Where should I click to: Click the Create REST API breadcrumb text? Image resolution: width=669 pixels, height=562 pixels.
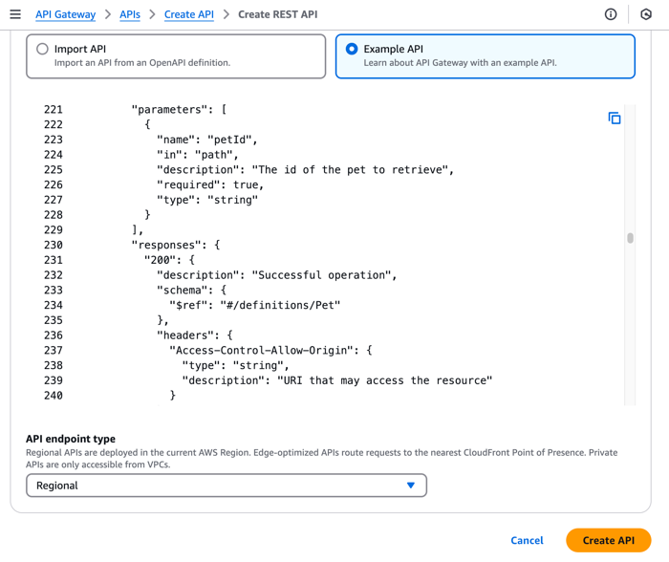[x=278, y=14]
